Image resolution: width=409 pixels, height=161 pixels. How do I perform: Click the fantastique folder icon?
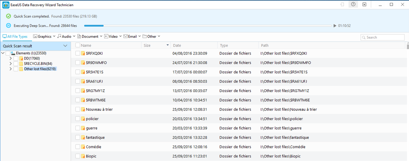[x=83, y=137]
